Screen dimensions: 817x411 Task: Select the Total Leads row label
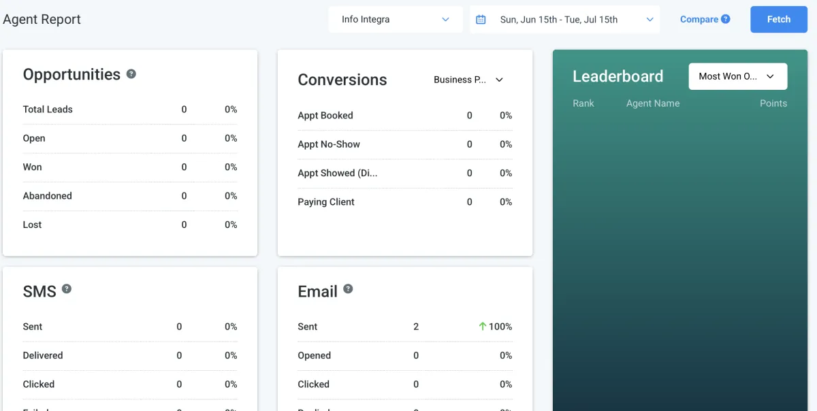coord(48,109)
